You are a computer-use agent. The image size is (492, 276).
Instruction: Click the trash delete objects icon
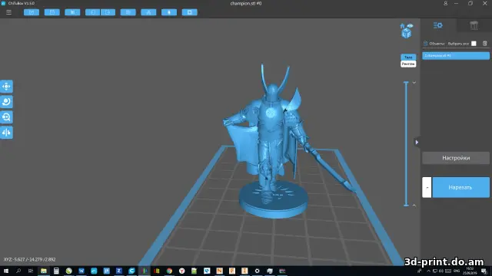coord(485,44)
